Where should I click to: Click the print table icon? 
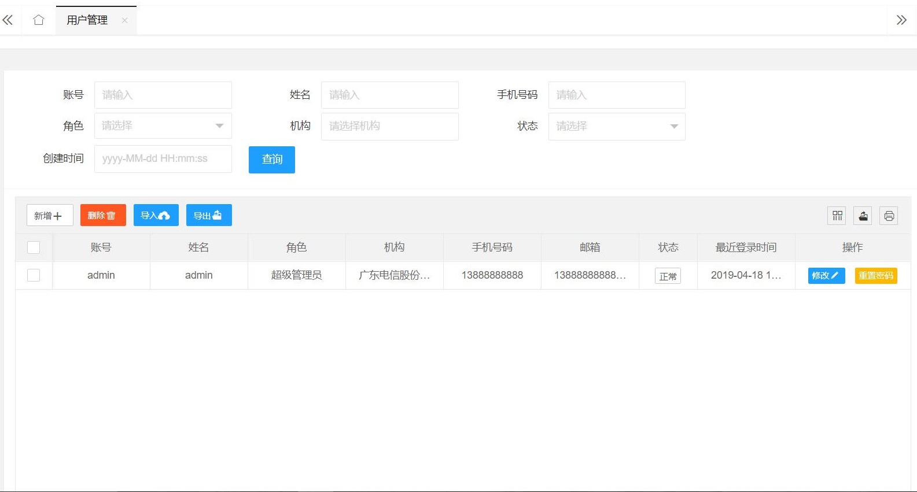[889, 216]
